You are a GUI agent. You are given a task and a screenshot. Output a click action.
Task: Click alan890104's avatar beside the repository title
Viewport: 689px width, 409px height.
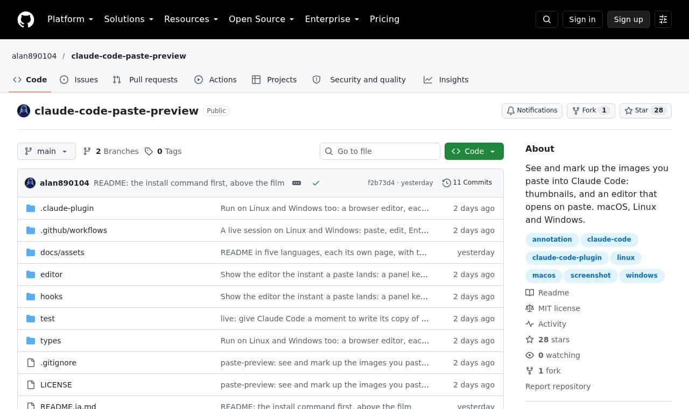tap(24, 111)
